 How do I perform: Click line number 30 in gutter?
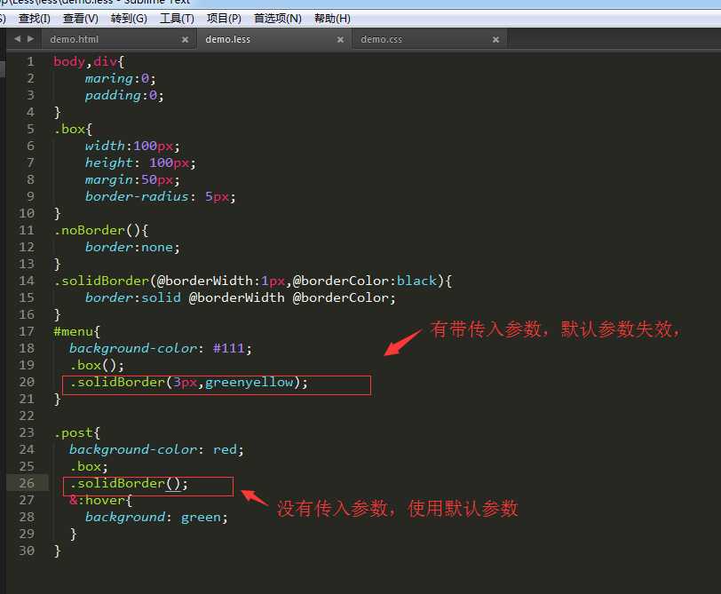[x=27, y=550]
